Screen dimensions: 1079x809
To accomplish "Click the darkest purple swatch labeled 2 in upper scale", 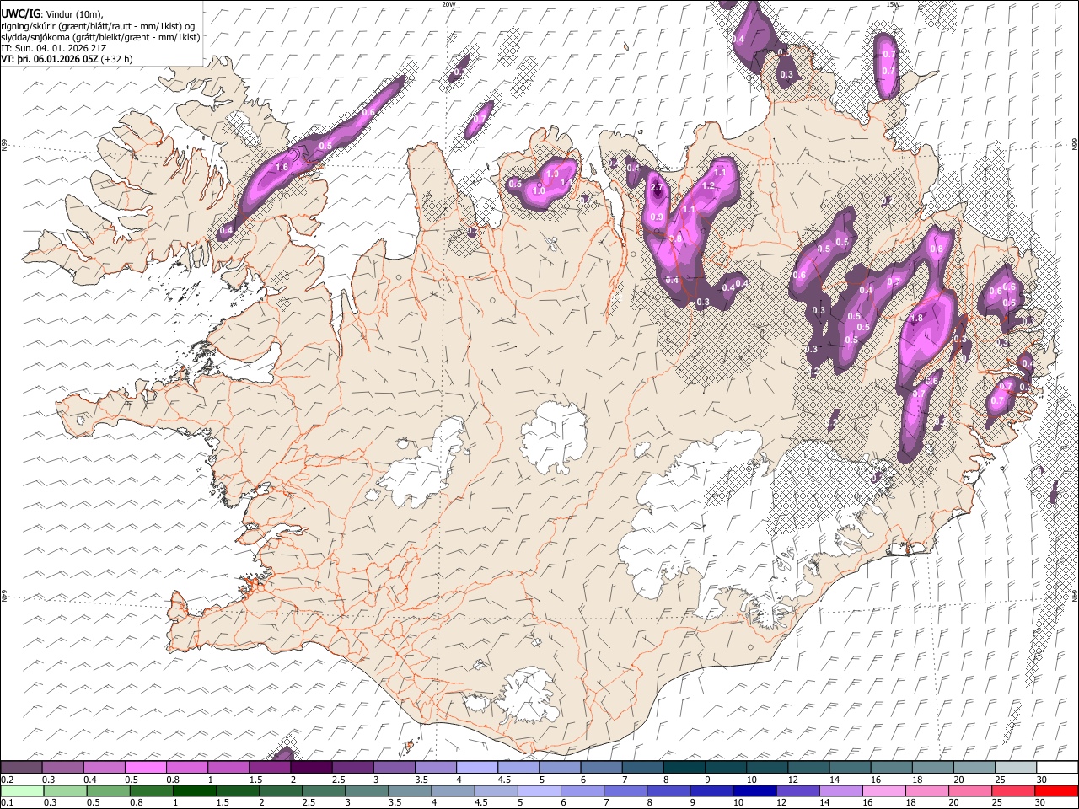I will pyautogui.click(x=311, y=768).
